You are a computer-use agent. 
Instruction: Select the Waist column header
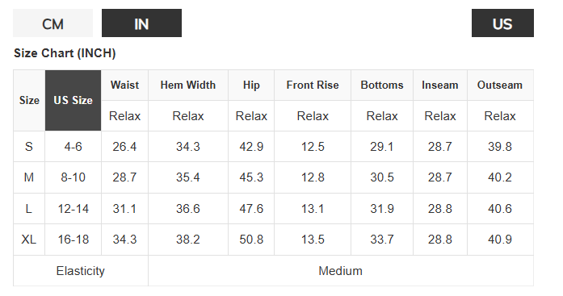point(124,85)
